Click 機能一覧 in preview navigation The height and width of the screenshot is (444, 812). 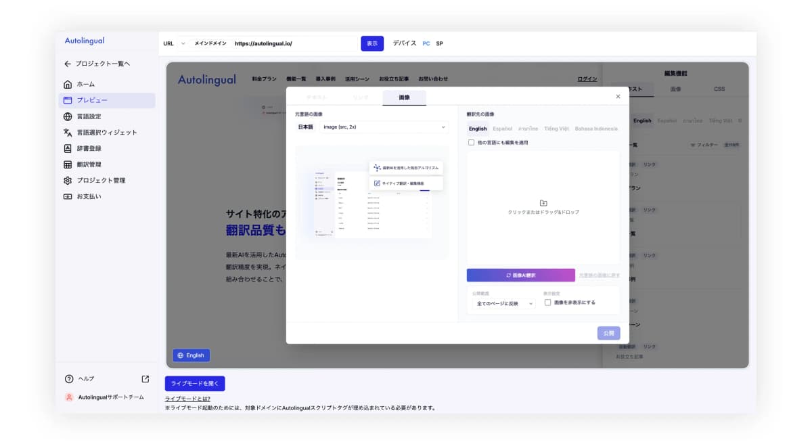(296, 79)
